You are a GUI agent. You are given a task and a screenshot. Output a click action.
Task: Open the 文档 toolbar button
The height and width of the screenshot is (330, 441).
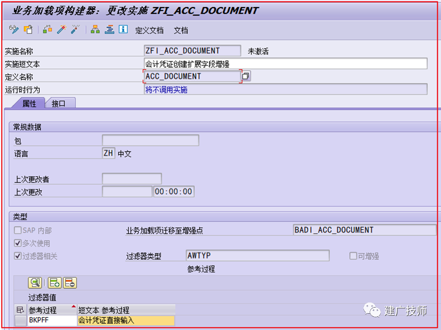tap(181, 30)
